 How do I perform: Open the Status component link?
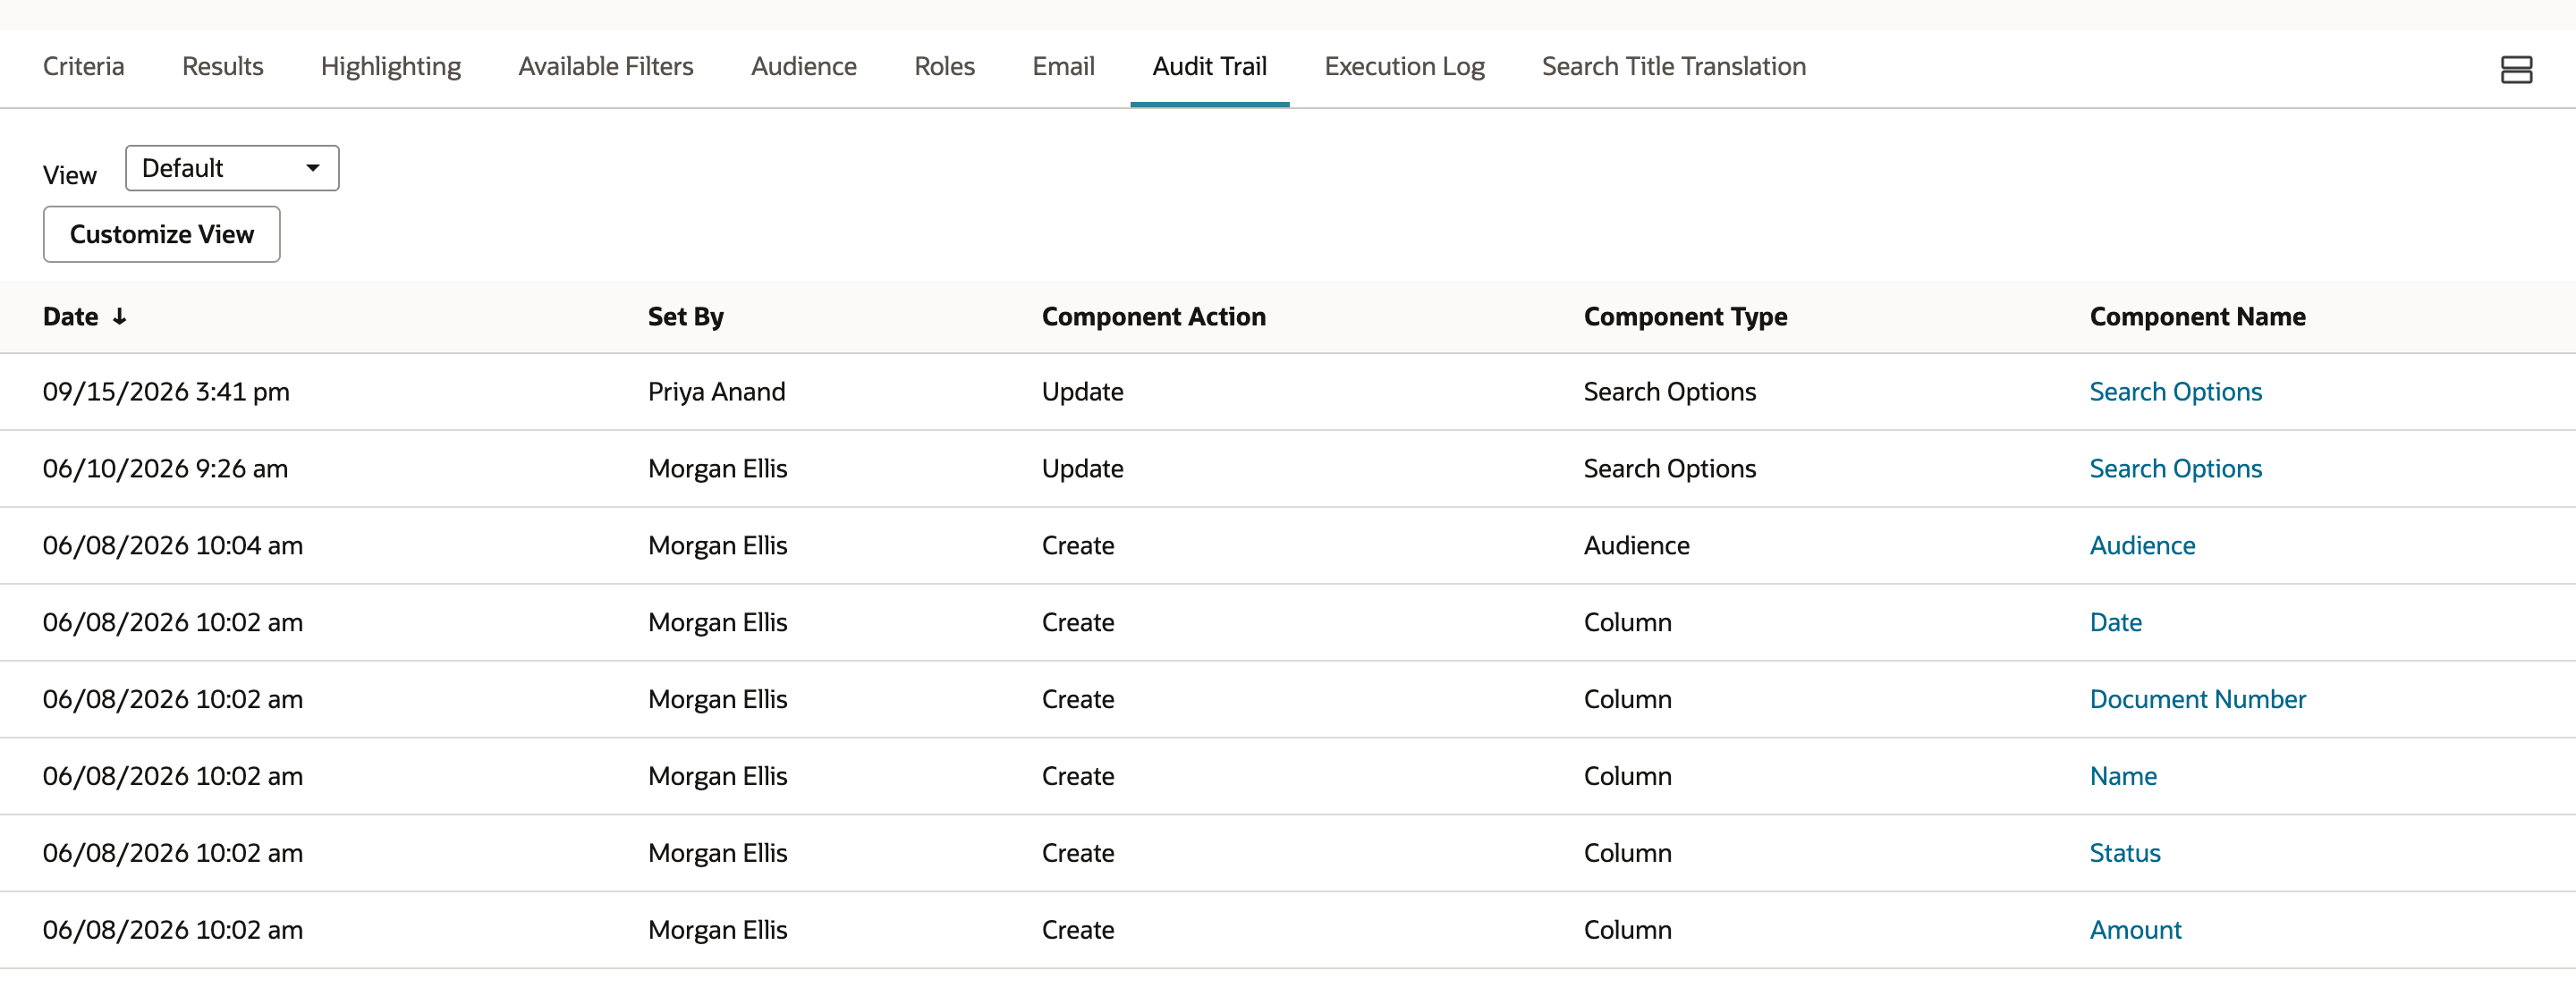click(2125, 854)
